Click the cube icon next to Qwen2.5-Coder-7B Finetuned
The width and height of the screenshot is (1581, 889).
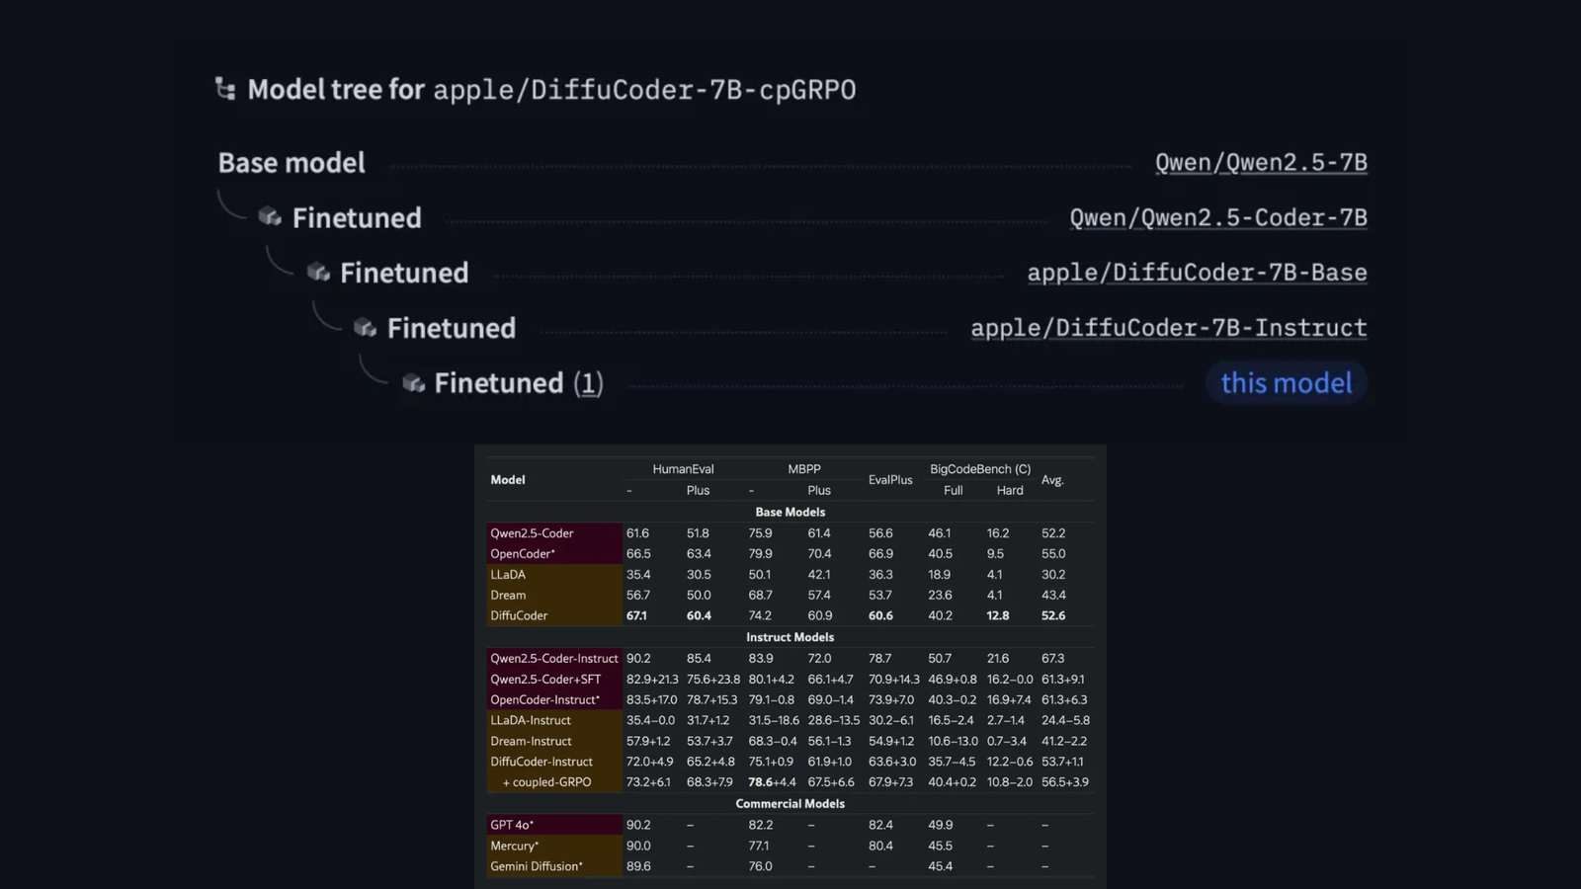coord(270,217)
